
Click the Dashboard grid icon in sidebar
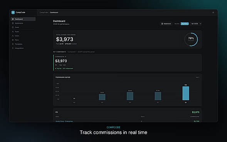(x=13, y=19)
